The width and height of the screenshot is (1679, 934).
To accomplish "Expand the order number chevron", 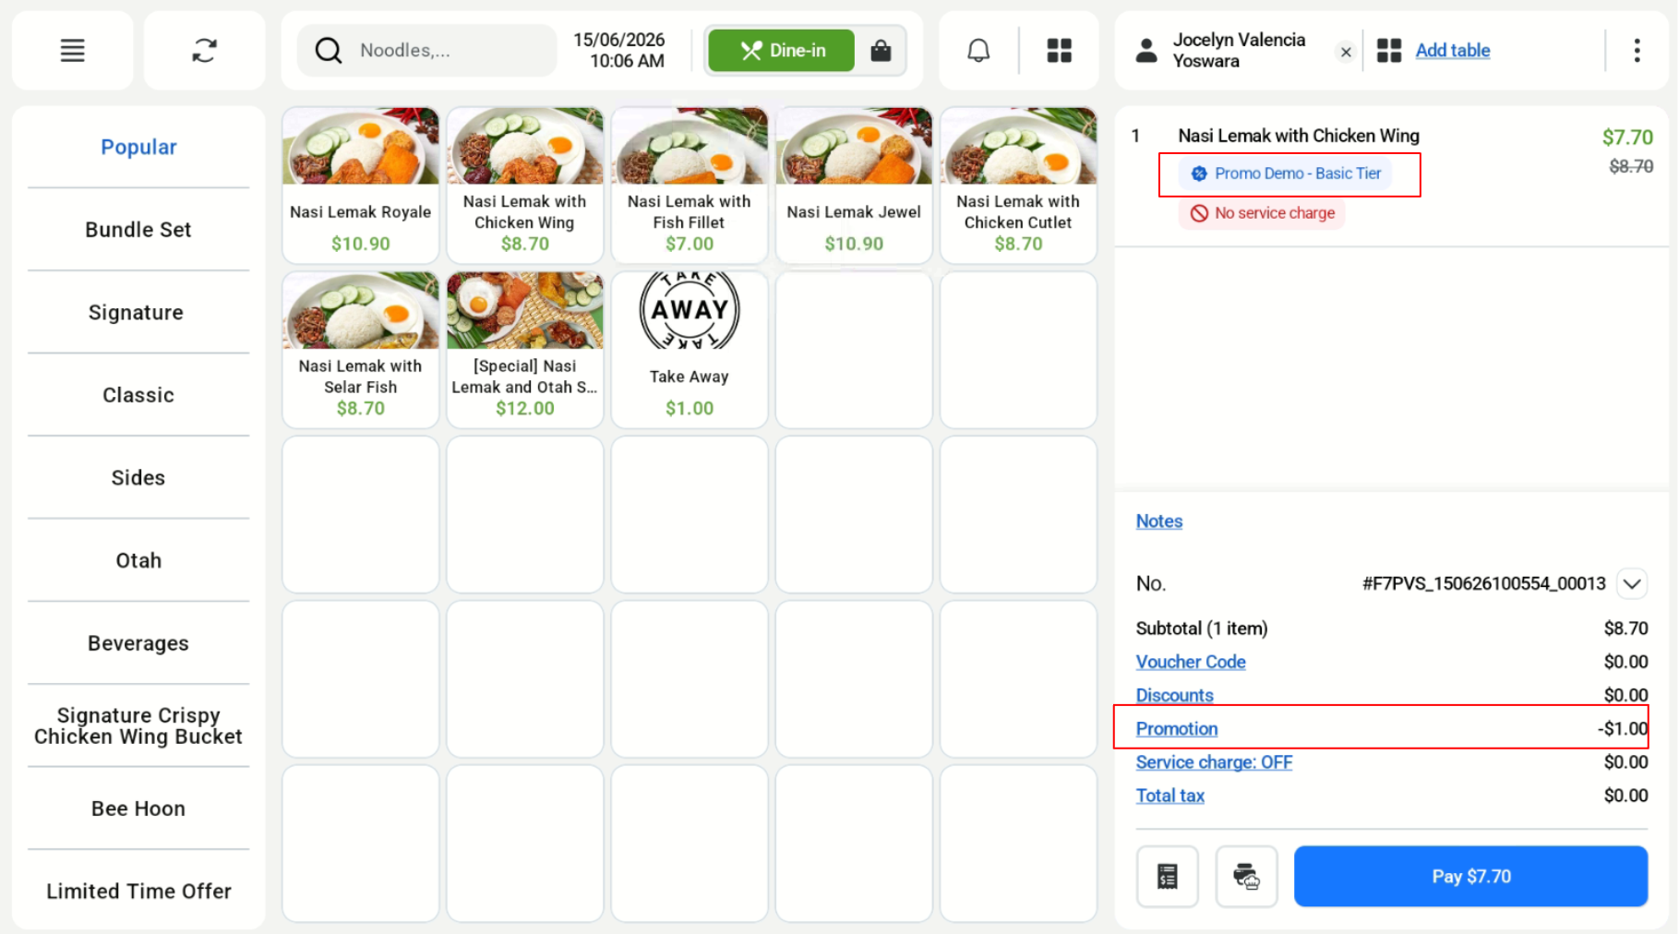I will (x=1632, y=583).
